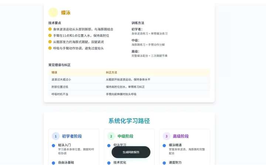Screen dimensions: 266x165
Task: Click table cell 手臂向前伸展时抬头呼吸
Action: pos(121,94)
